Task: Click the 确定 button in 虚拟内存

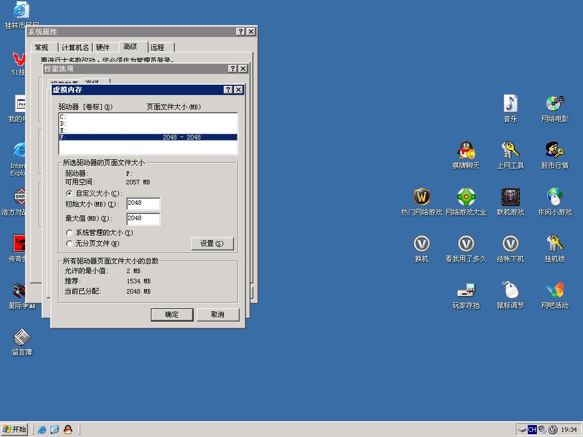Action: pos(172,315)
